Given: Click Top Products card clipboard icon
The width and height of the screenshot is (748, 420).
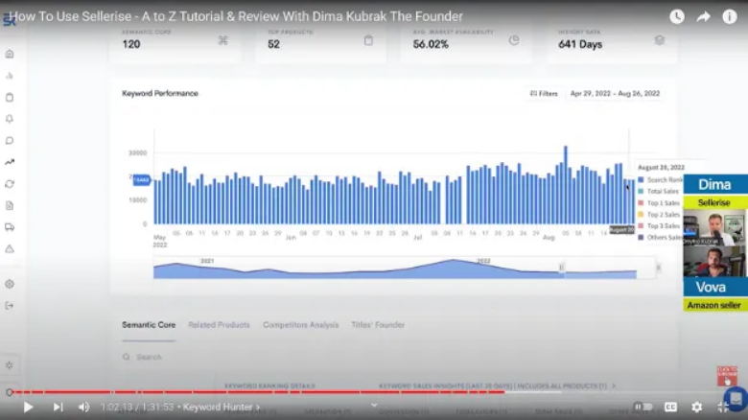Looking at the screenshot, I should (x=368, y=40).
